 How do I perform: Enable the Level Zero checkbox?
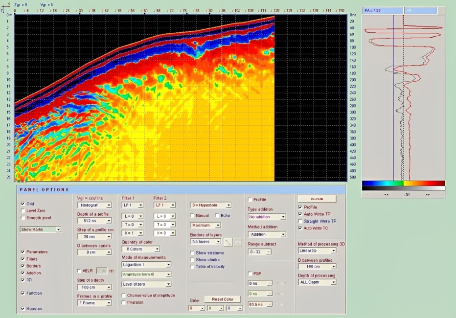click(x=23, y=211)
